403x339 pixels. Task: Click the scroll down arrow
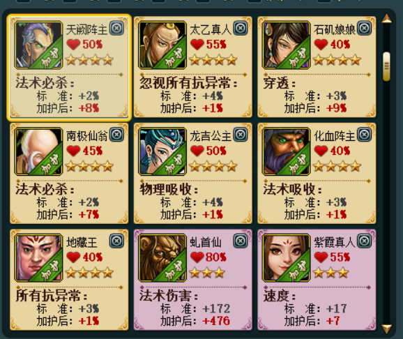(386, 329)
